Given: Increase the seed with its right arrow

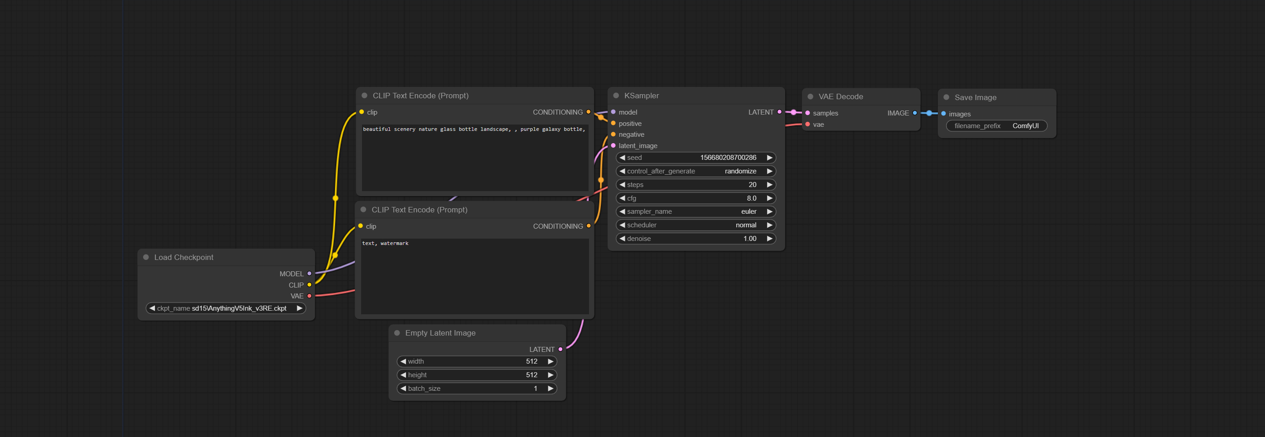Looking at the screenshot, I should (x=769, y=158).
